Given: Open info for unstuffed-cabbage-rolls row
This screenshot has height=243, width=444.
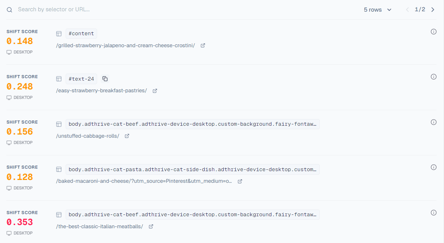Looking at the screenshot, I should (434, 122).
